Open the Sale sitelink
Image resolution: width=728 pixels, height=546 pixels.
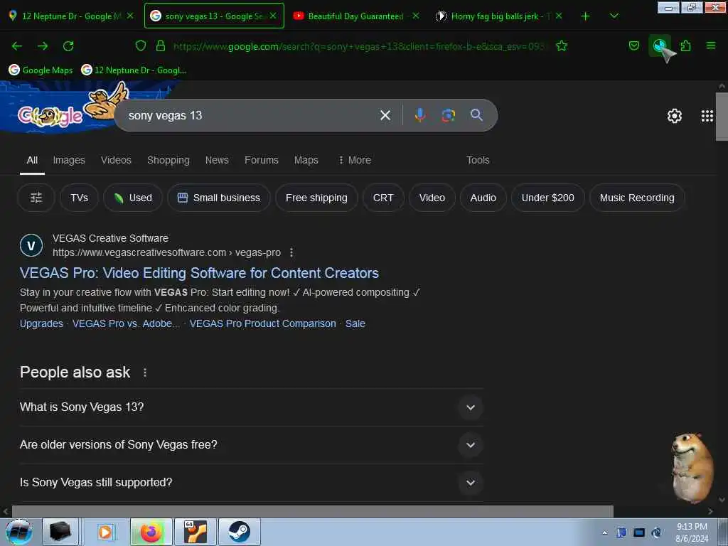coord(355,323)
